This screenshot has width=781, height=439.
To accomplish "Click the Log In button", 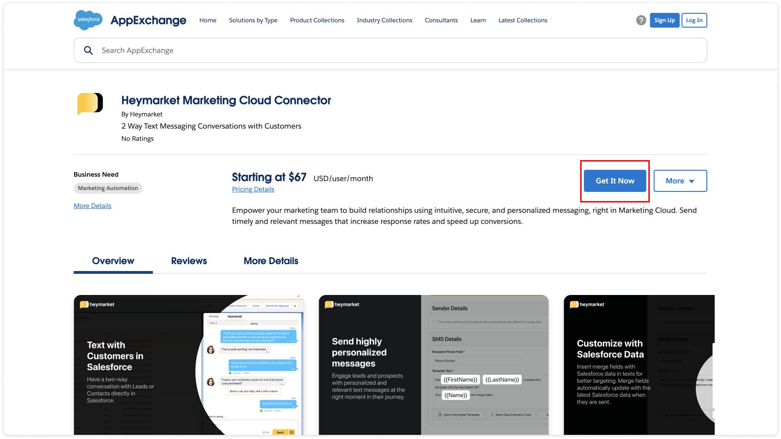I will pos(694,20).
